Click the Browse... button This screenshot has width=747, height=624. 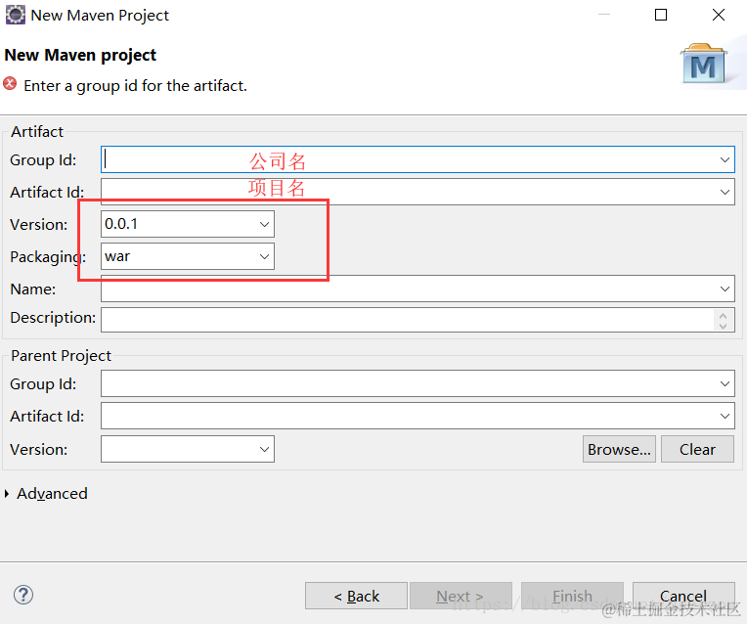619,449
